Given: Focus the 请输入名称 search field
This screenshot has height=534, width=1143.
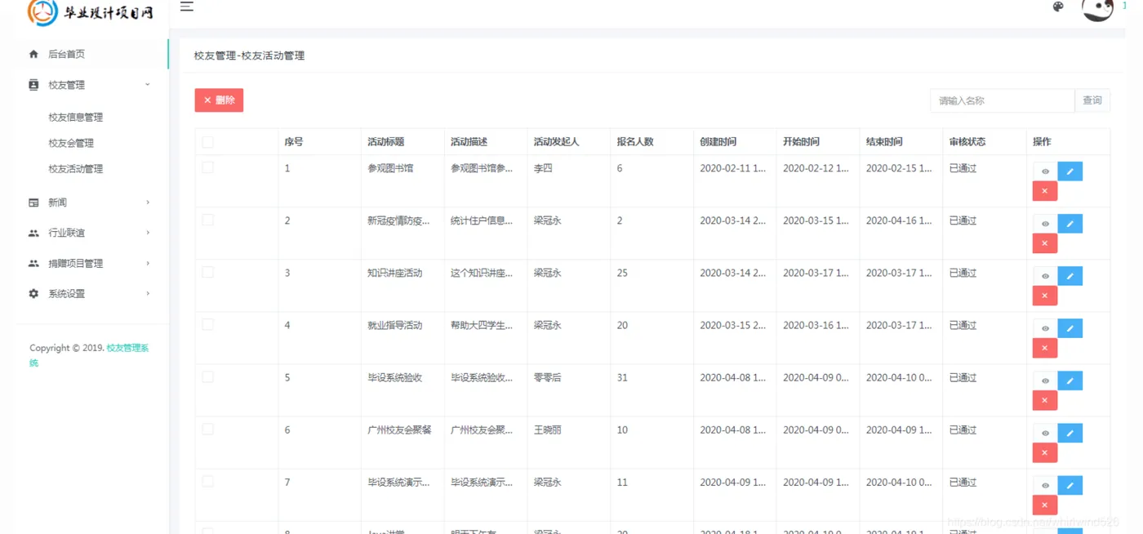Looking at the screenshot, I should [1002, 100].
